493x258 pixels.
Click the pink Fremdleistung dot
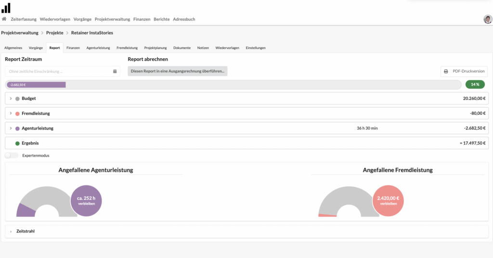click(17, 113)
